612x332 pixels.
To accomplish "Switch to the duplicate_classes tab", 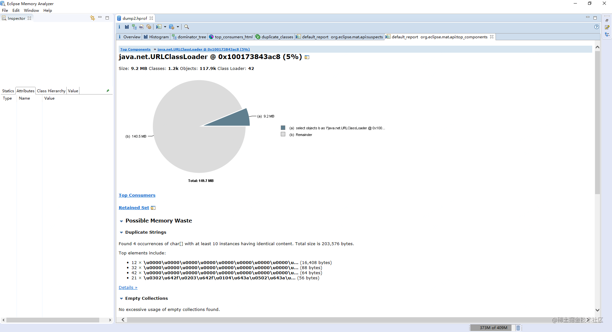I will [x=274, y=37].
